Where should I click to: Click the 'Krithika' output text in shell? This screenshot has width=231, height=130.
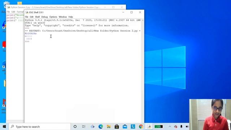[31, 34]
